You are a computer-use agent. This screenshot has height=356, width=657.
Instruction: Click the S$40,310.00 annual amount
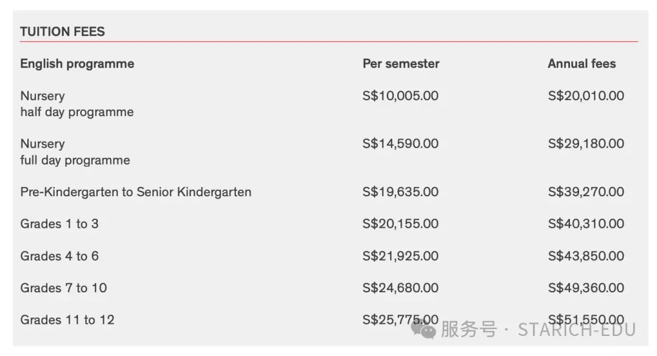point(586,224)
